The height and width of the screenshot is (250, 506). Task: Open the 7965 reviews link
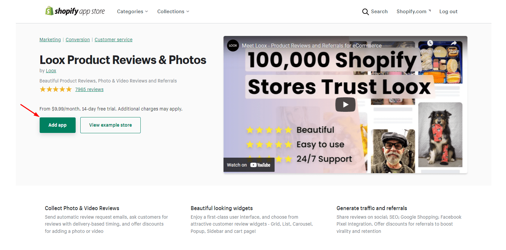click(89, 89)
